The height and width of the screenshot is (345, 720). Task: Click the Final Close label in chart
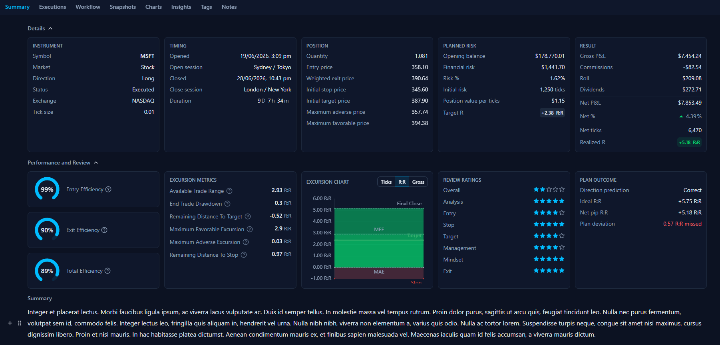[409, 203]
